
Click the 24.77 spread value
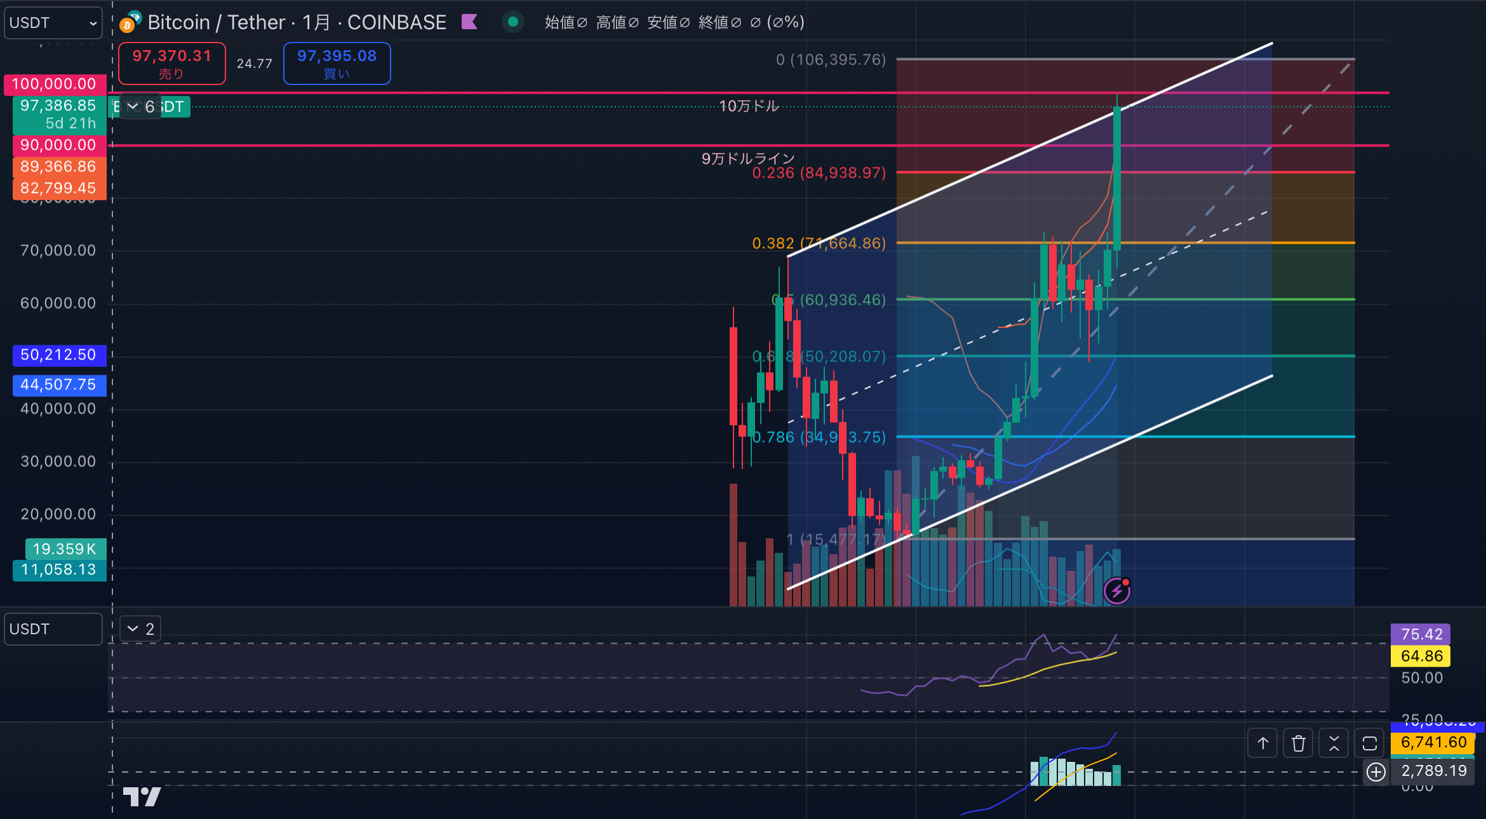point(255,63)
